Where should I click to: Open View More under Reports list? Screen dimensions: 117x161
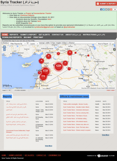[49, 146]
